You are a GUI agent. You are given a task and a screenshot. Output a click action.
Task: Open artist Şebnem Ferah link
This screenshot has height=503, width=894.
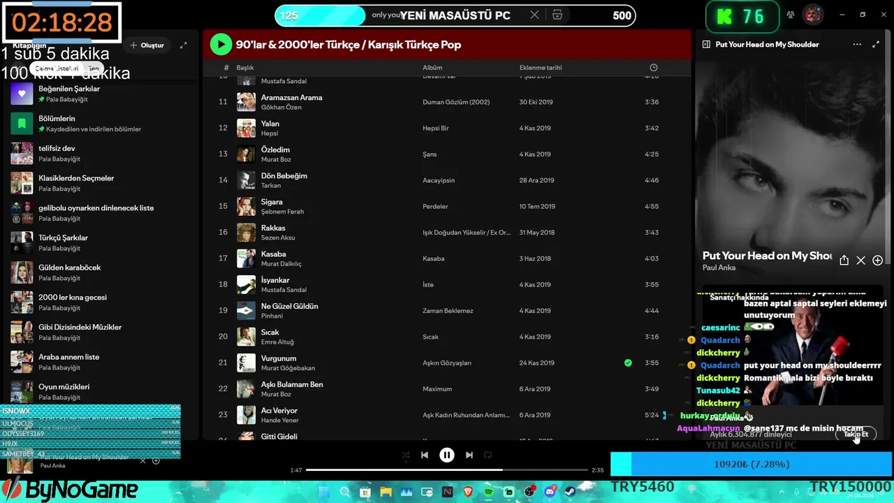click(x=282, y=212)
